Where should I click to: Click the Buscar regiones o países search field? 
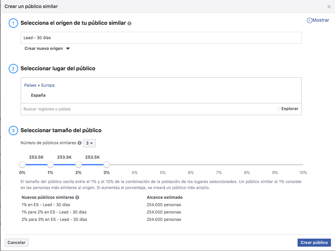point(149,109)
